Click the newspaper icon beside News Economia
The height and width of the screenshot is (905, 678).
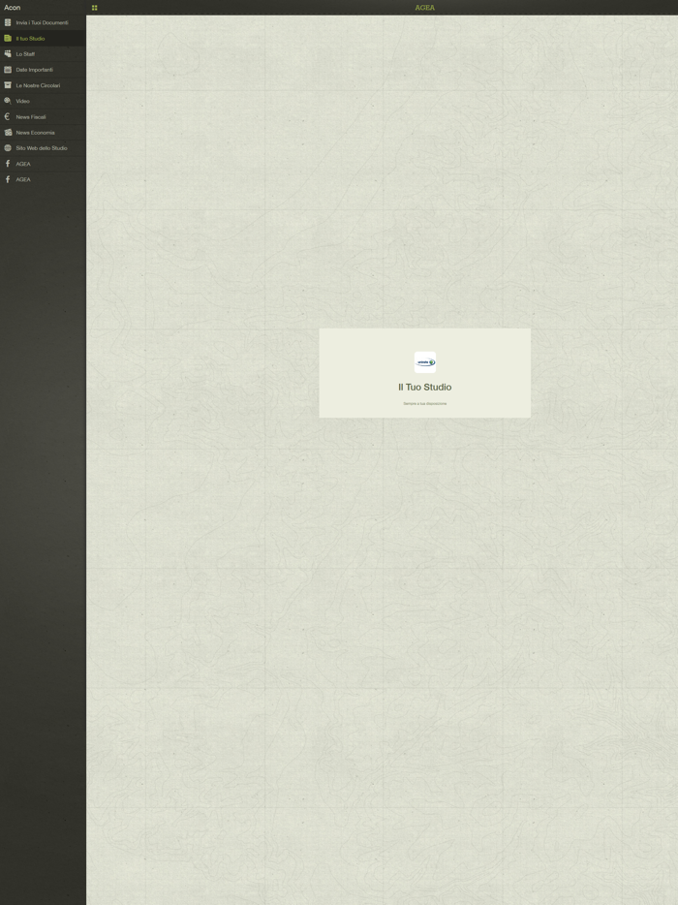click(8, 132)
